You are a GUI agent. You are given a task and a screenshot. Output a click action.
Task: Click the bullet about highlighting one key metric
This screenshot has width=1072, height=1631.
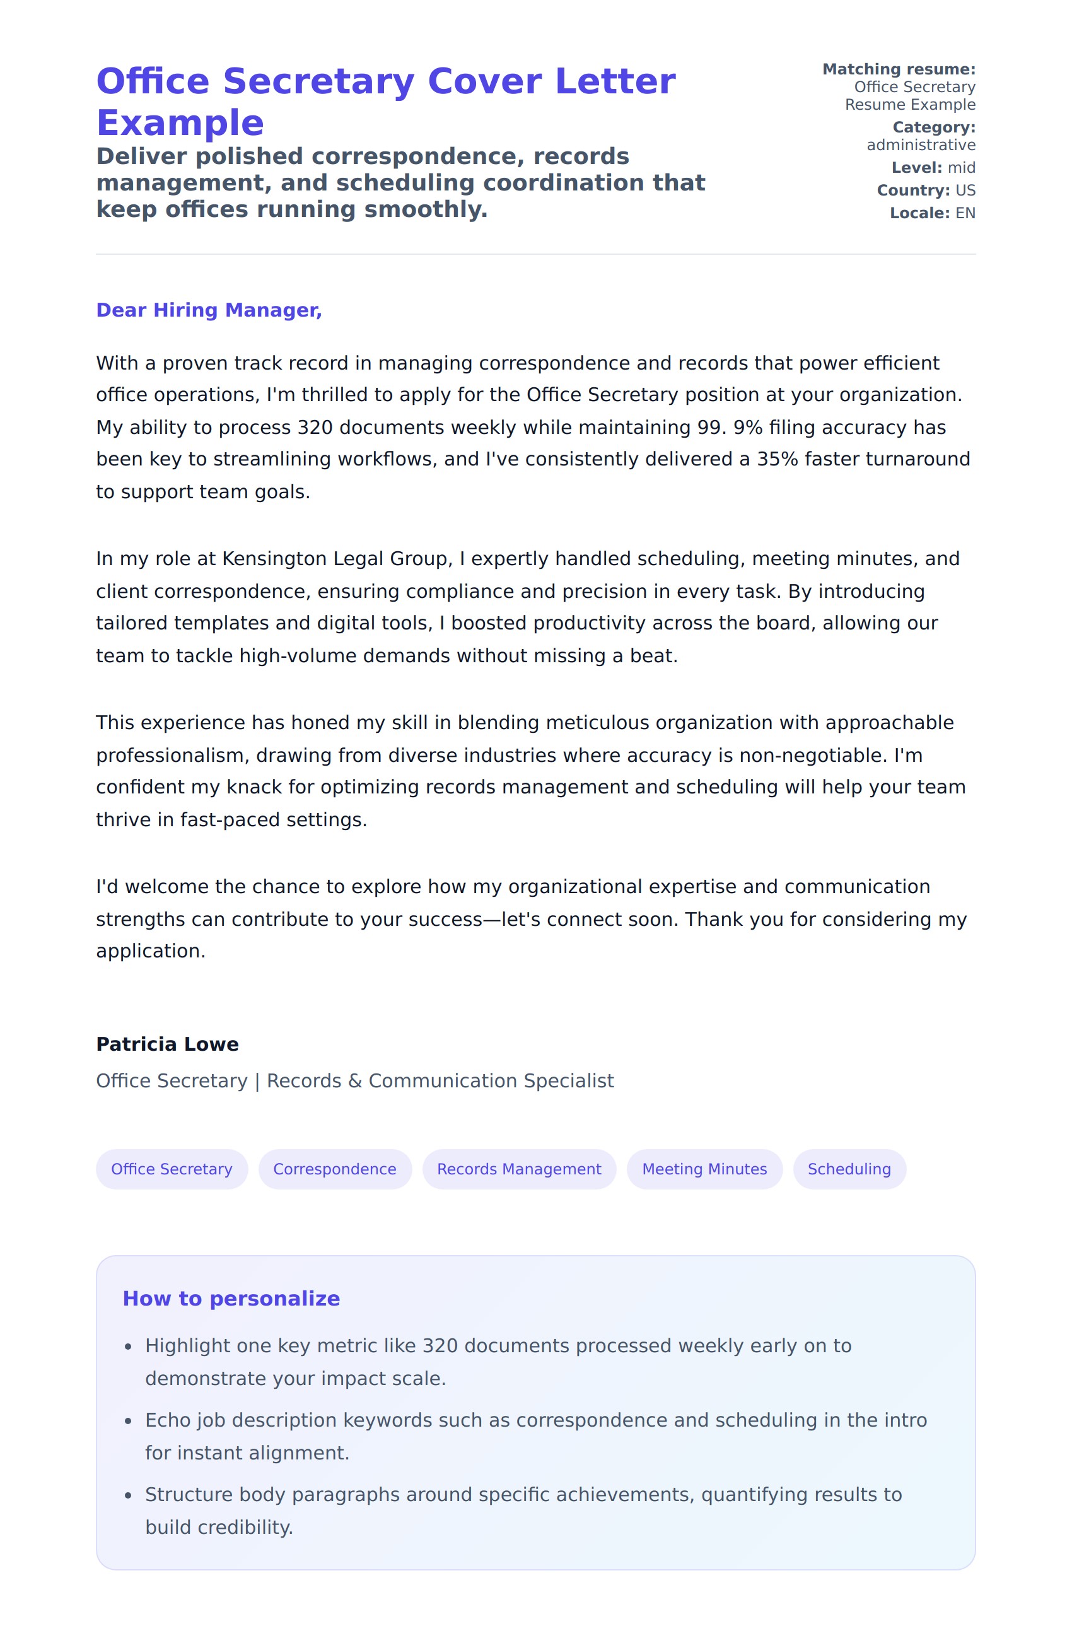(498, 1361)
